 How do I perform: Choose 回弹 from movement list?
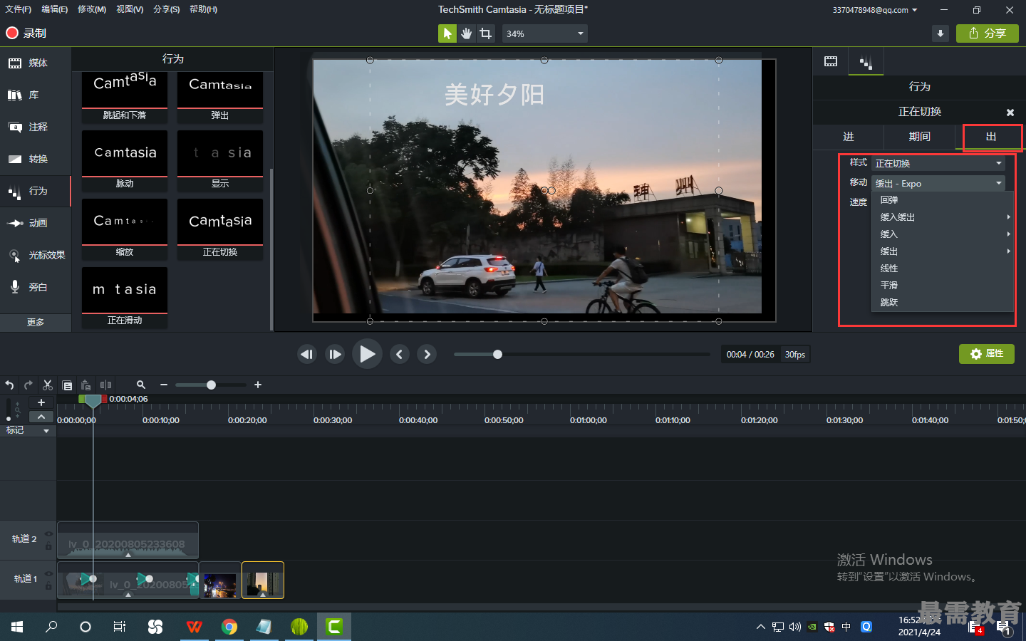(942, 200)
